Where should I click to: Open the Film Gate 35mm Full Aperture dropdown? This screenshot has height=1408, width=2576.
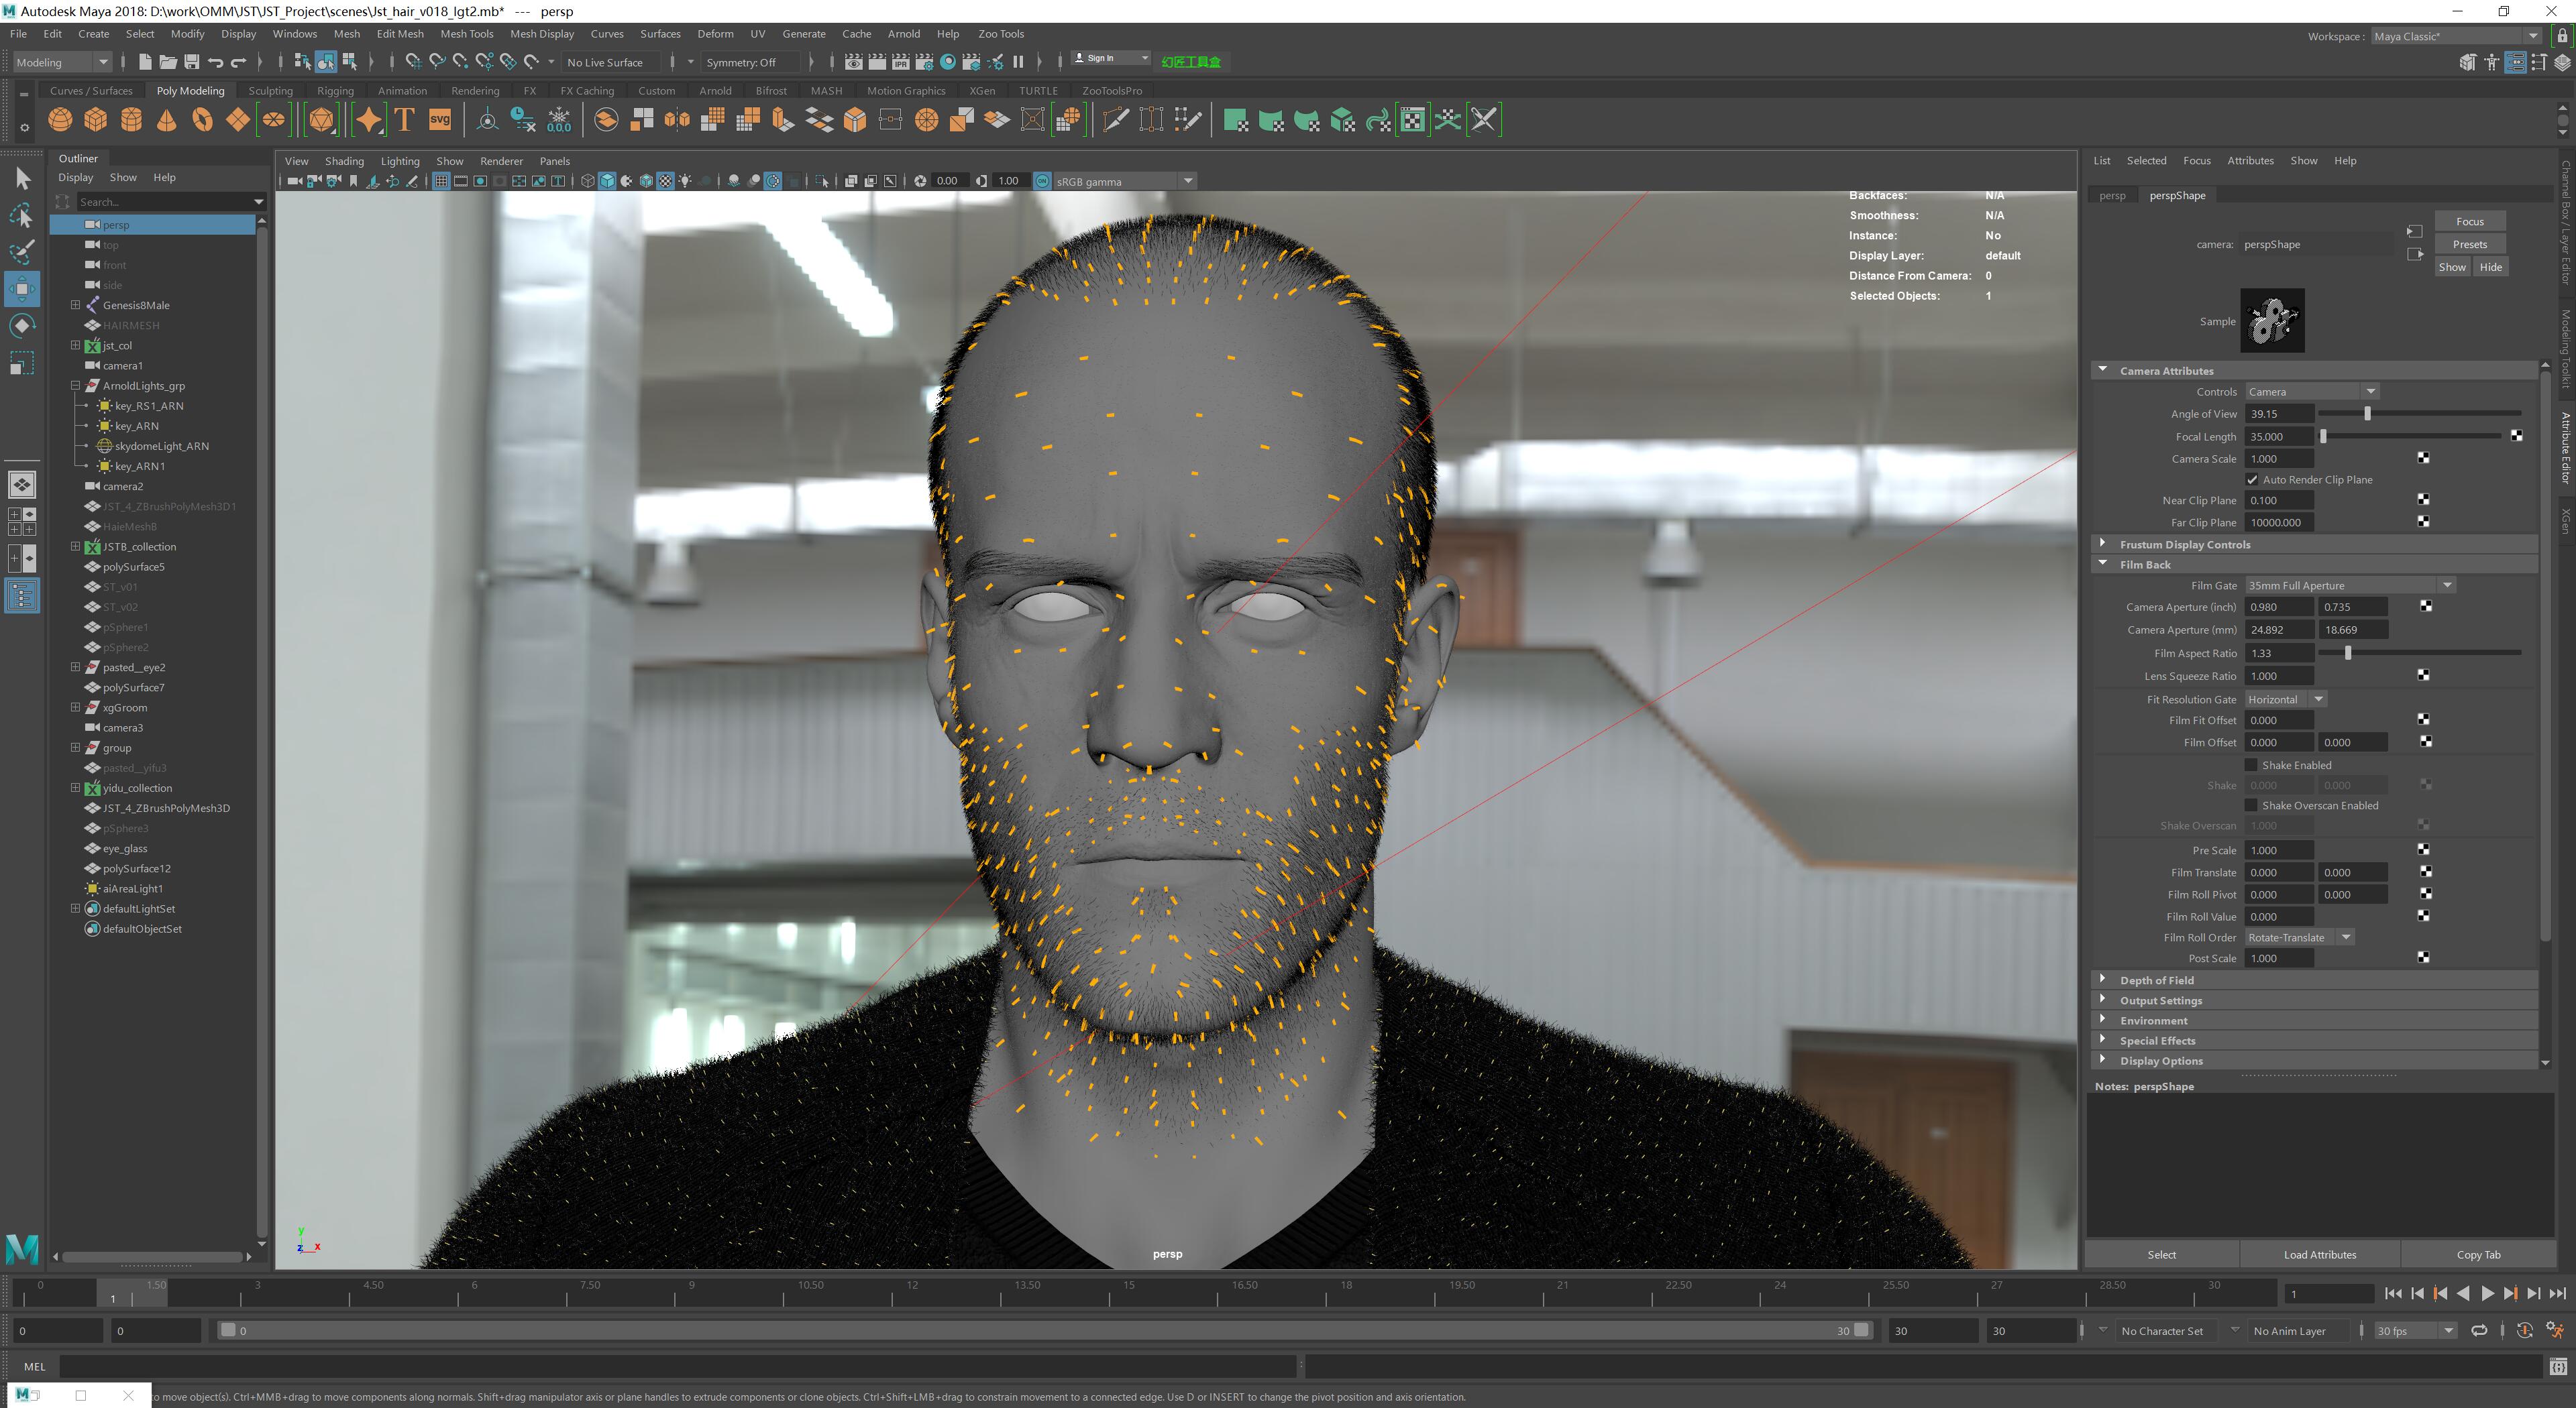click(2350, 585)
